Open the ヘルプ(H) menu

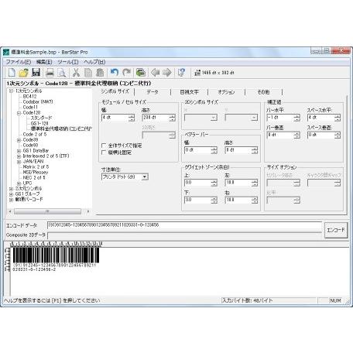point(94,62)
